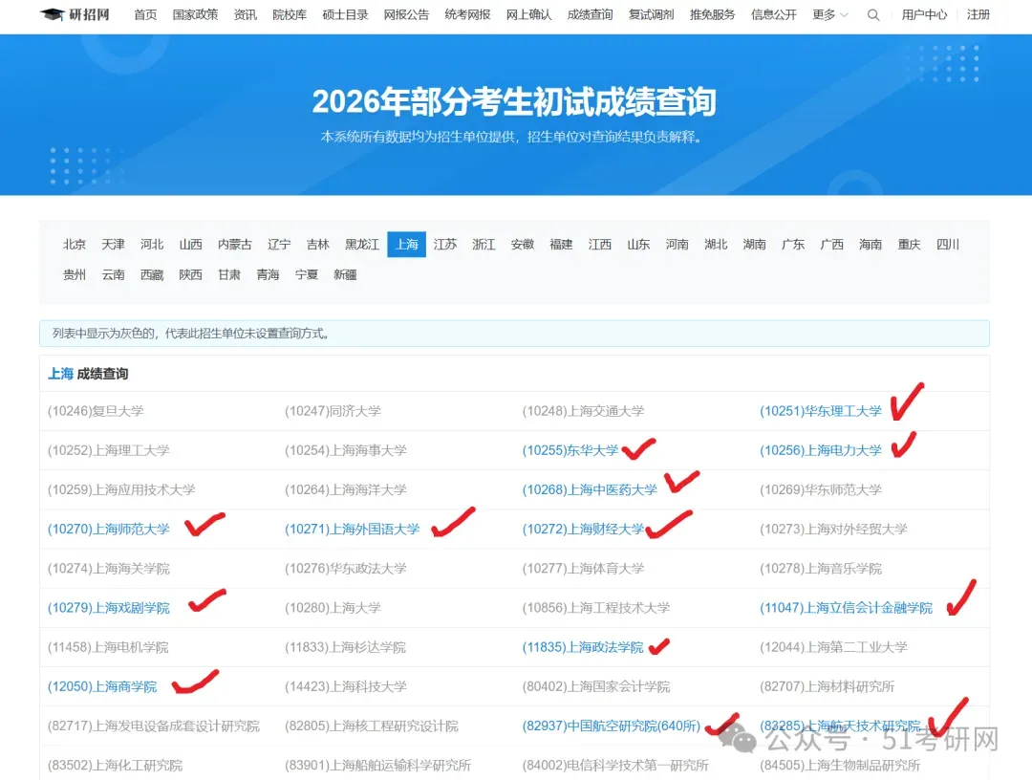Image resolution: width=1032 pixels, height=780 pixels.
Task: Select the highlighted 上海 province tab
Action: [x=407, y=244]
